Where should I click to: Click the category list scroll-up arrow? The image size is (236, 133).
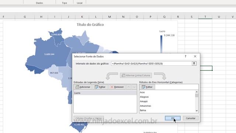pos(197,92)
